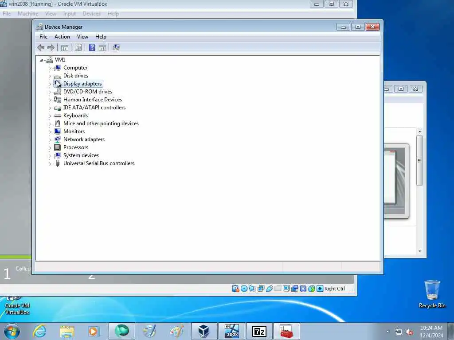Open the Paint palette taskbar icon
454x340 pixels.
pos(176,331)
